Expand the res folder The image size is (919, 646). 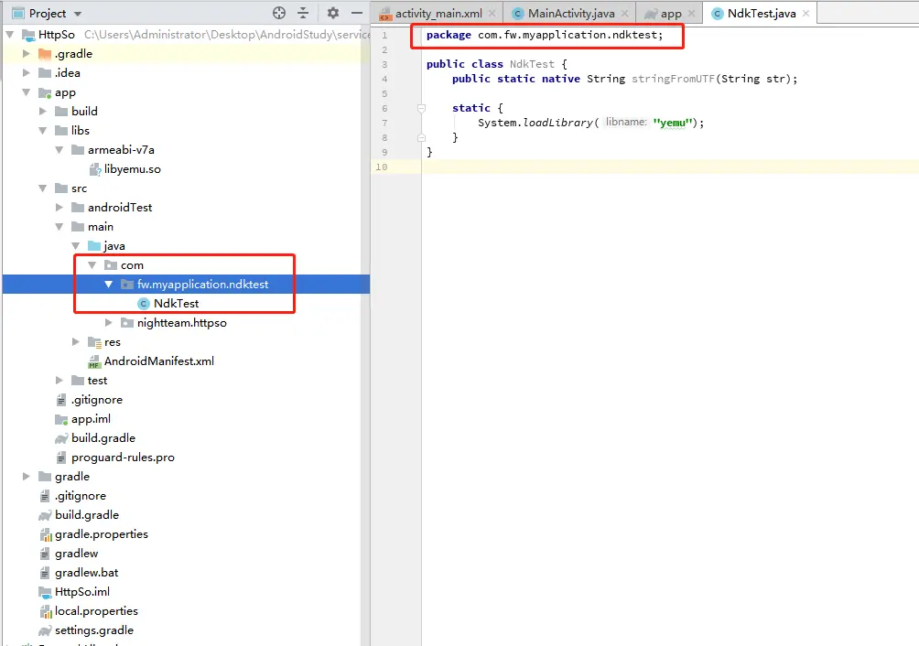pos(75,342)
